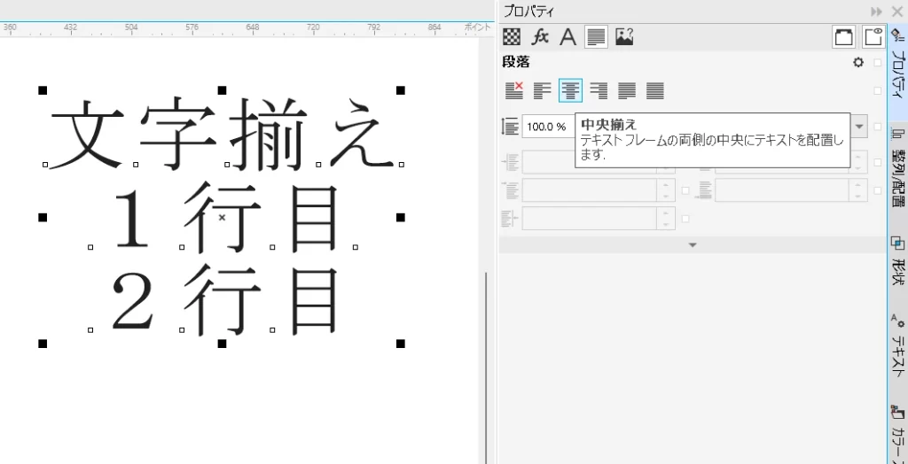Toggle box right after the left indent field

[x=685, y=190]
